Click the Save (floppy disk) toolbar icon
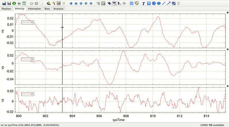 point(9,3)
